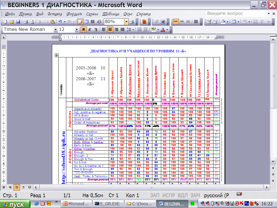Click the printer icon next to zoom box
This screenshot has height=208, width=277.
point(132,22)
